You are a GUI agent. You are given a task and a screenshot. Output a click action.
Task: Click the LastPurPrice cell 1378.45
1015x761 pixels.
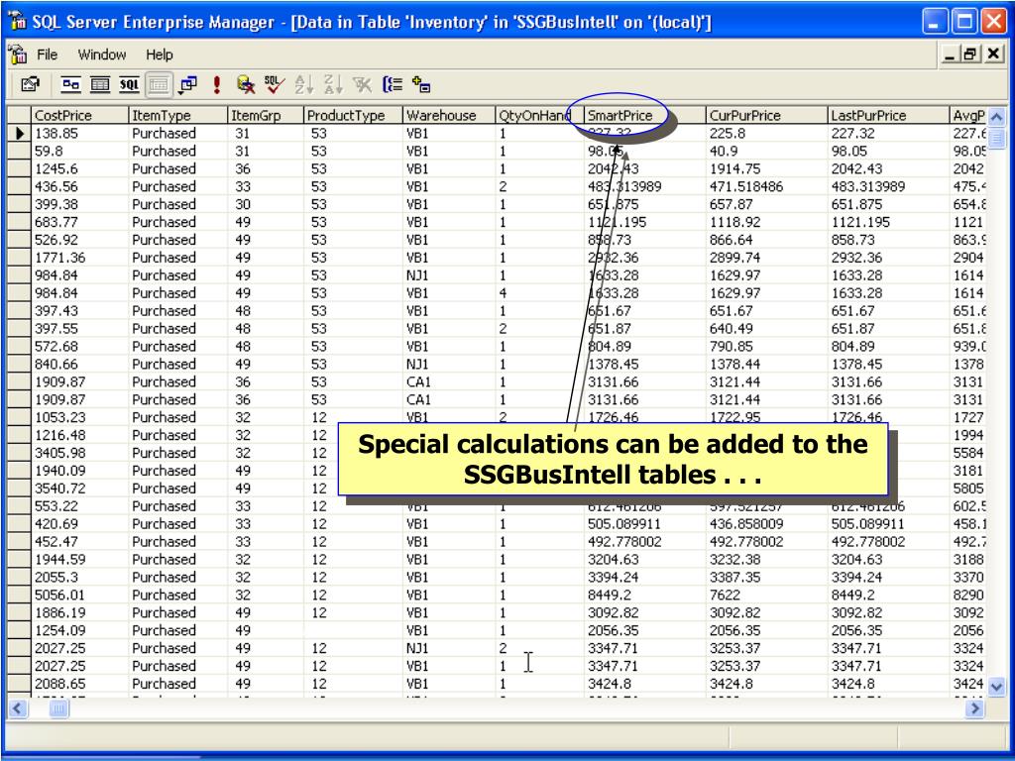(x=888, y=365)
